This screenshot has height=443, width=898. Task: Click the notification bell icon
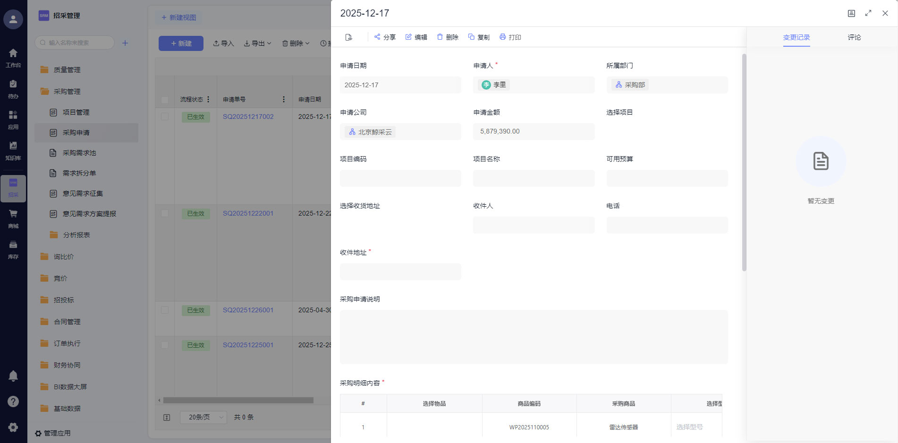click(x=13, y=376)
